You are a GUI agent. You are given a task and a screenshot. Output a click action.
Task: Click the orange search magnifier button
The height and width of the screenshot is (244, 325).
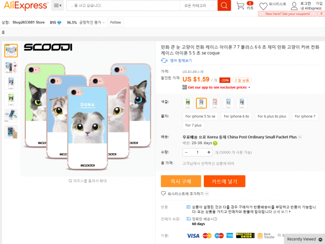[224, 5]
